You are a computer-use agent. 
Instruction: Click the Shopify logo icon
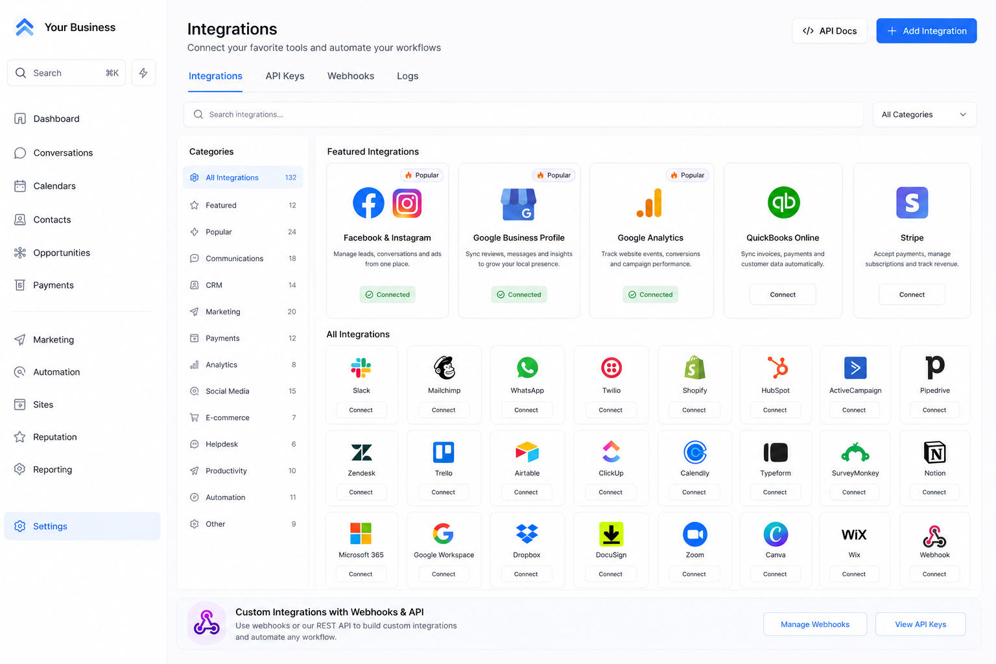(x=694, y=368)
